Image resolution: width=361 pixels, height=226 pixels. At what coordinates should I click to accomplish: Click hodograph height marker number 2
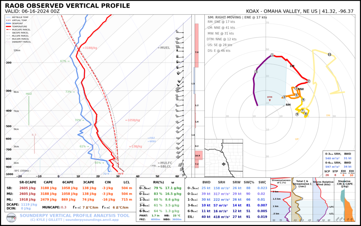(x=308, y=81)
